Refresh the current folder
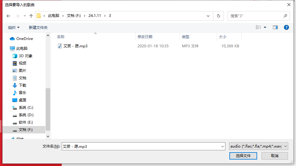Viewport: 296px width, 166px height. point(219,16)
